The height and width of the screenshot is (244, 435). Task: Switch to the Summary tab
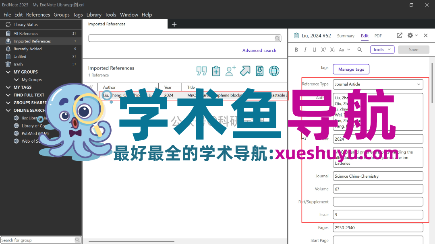(346, 36)
